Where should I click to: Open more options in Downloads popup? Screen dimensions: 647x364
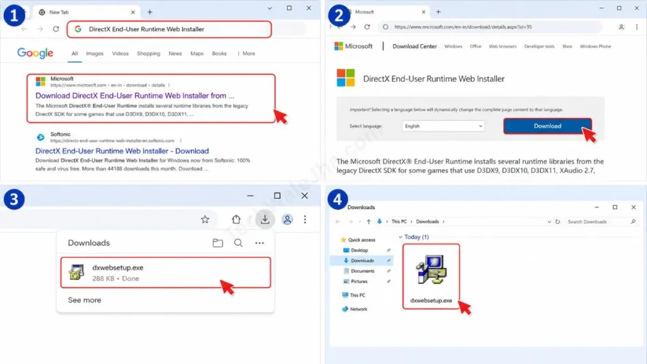pos(260,243)
